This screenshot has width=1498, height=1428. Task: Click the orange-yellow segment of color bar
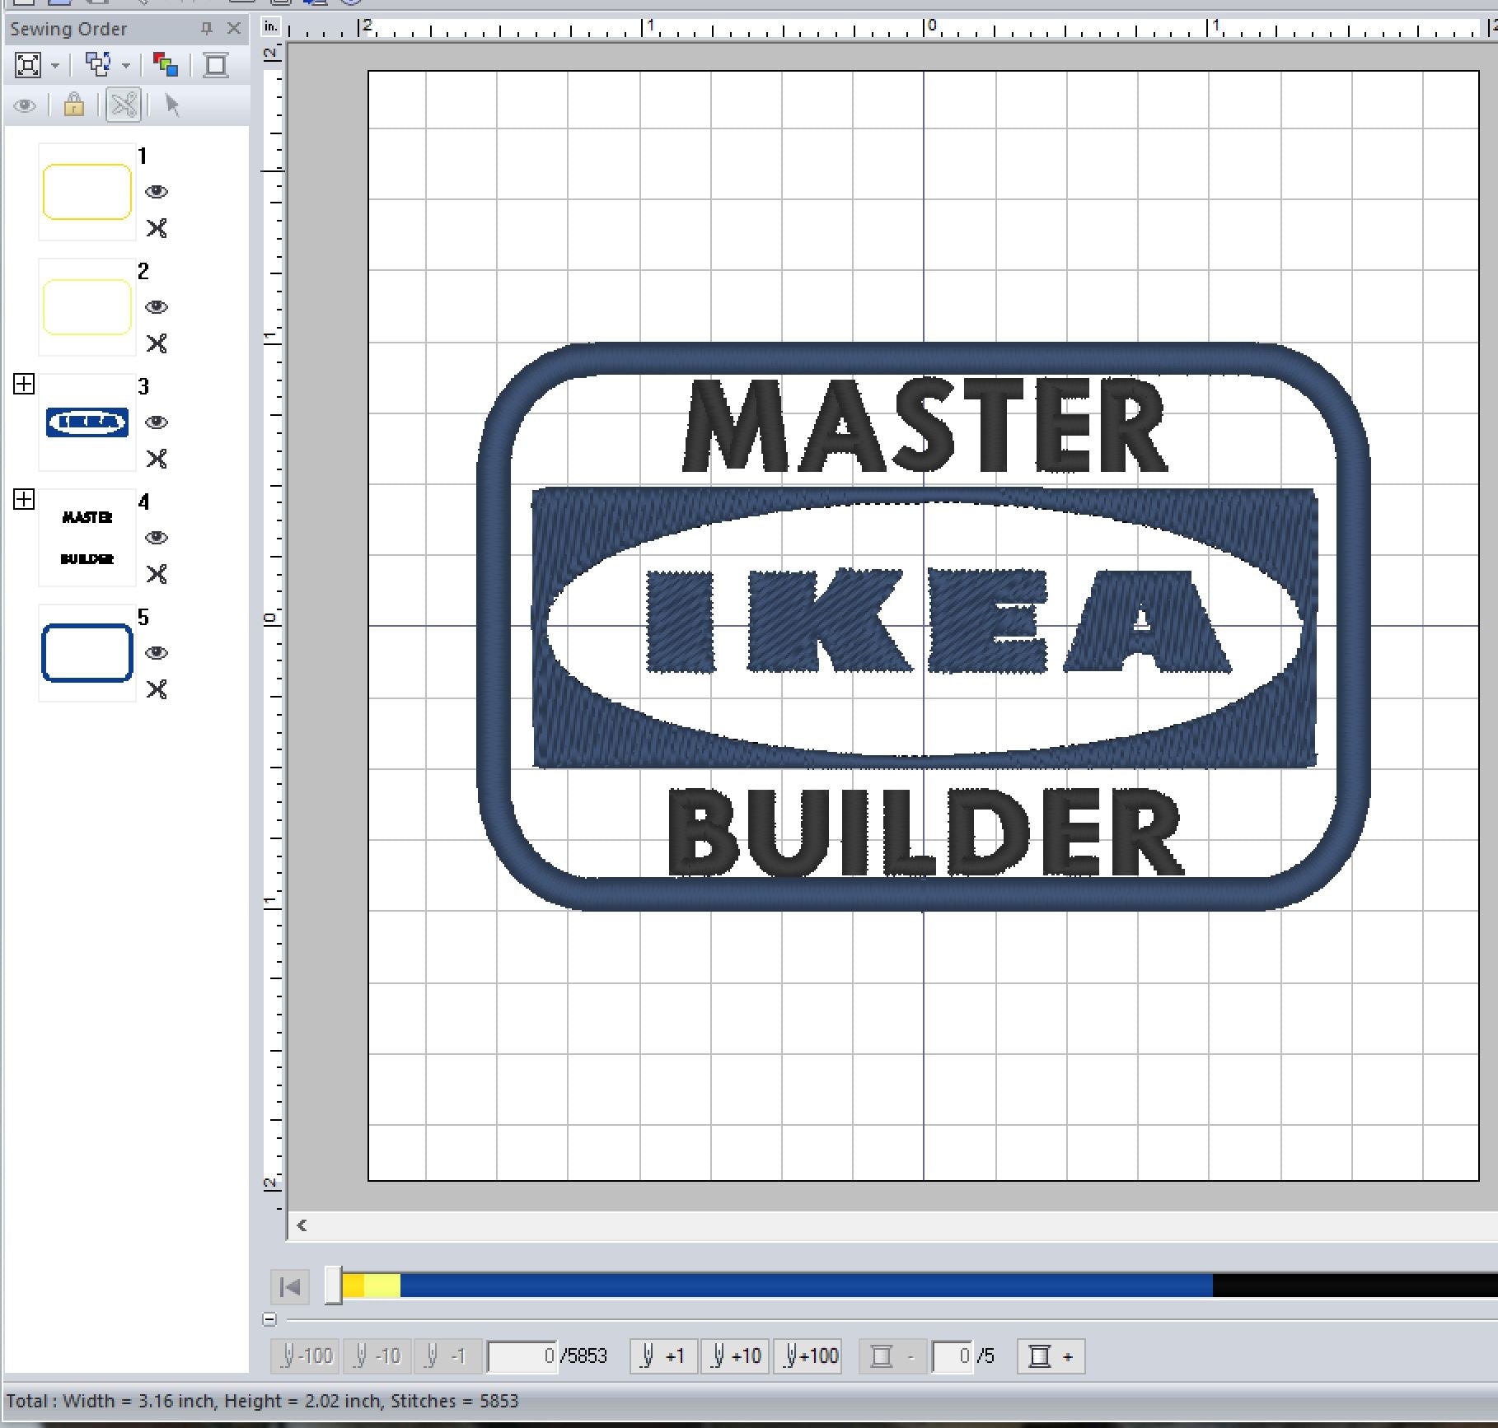[353, 1286]
